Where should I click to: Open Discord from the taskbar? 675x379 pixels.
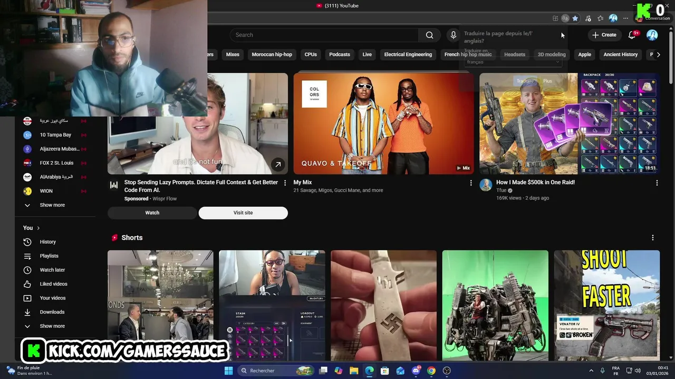click(416, 371)
